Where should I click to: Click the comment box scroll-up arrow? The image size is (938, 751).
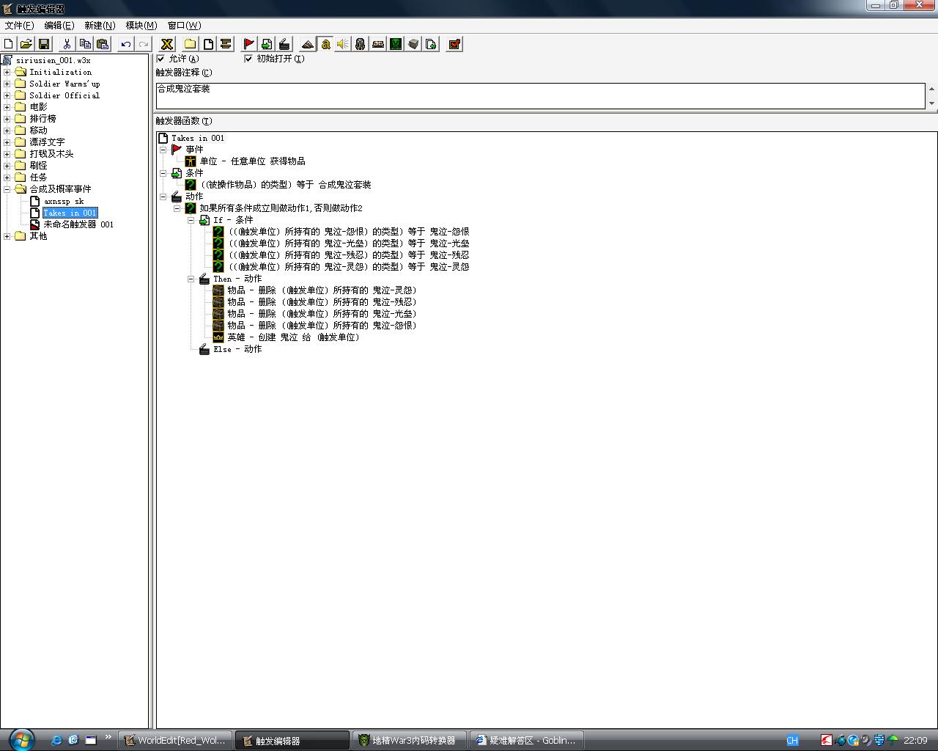point(931,89)
